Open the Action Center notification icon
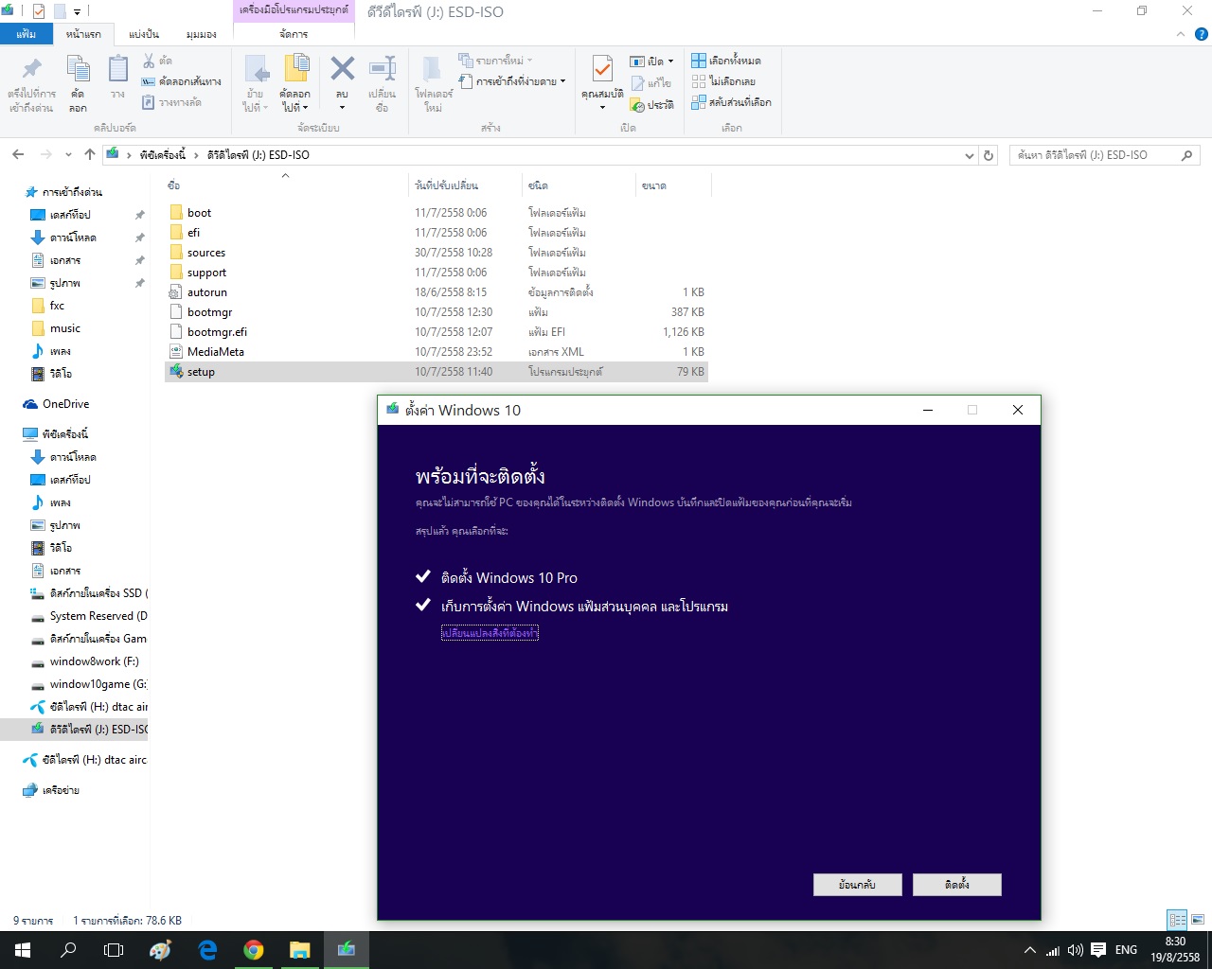Viewport: 1212px width, 969px height. click(x=1098, y=950)
